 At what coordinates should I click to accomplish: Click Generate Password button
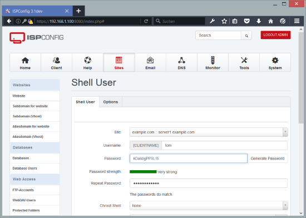click(268, 158)
